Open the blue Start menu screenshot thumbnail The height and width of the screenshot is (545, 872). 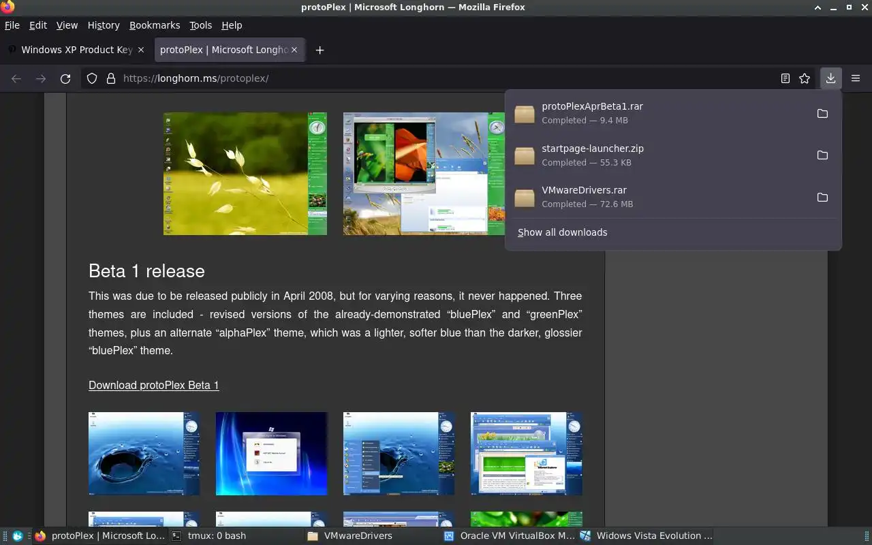point(399,454)
